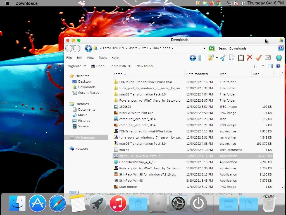Viewport: 286px width, 215px height.
Task: Expand the vm1 breadcrumb arrow
Action: coord(150,48)
